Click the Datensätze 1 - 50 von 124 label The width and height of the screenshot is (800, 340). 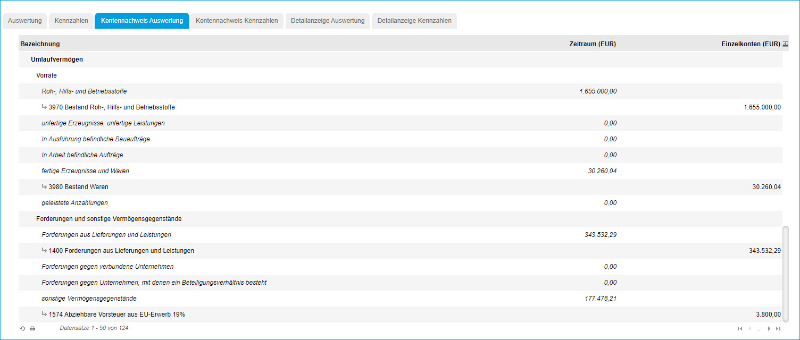click(94, 328)
